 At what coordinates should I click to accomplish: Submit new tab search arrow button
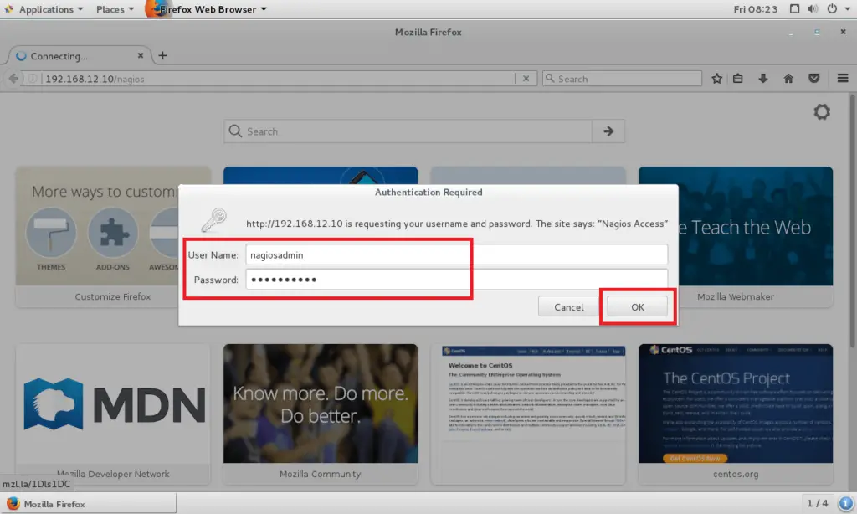[608, 131]
